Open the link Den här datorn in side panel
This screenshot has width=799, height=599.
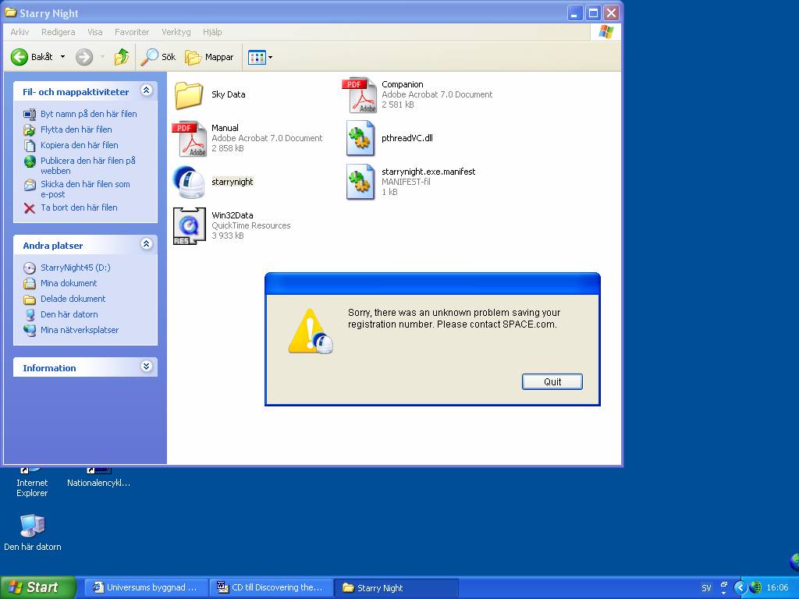[x=69, y=314]
